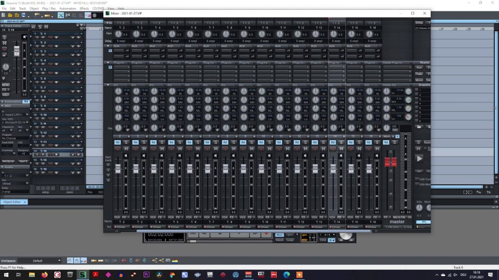Screen dimensions: 499x280
Task: Collapse the Plug-ins section in the mixer
Action: tap(108, 63)
